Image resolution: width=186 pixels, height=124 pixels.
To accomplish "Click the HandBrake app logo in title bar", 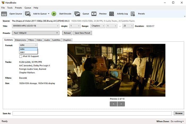I will [3, 2].
